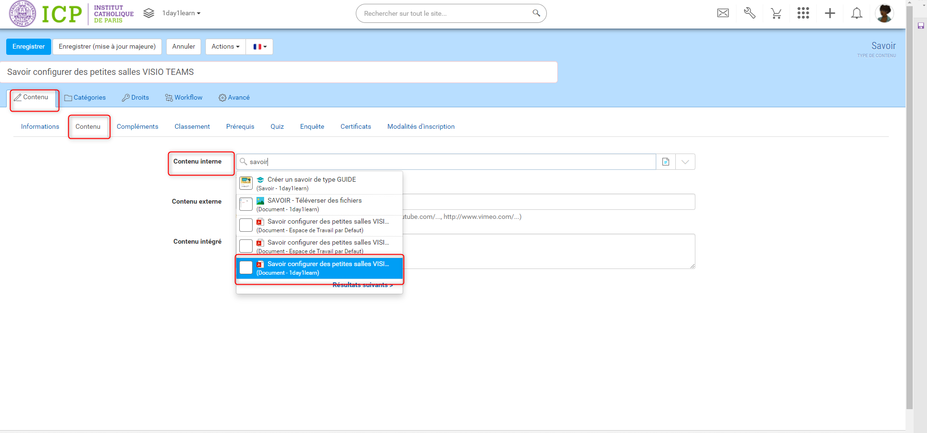Click the plus add icon
The height and width of the screenshot is (433, 927).
(830, 13)
